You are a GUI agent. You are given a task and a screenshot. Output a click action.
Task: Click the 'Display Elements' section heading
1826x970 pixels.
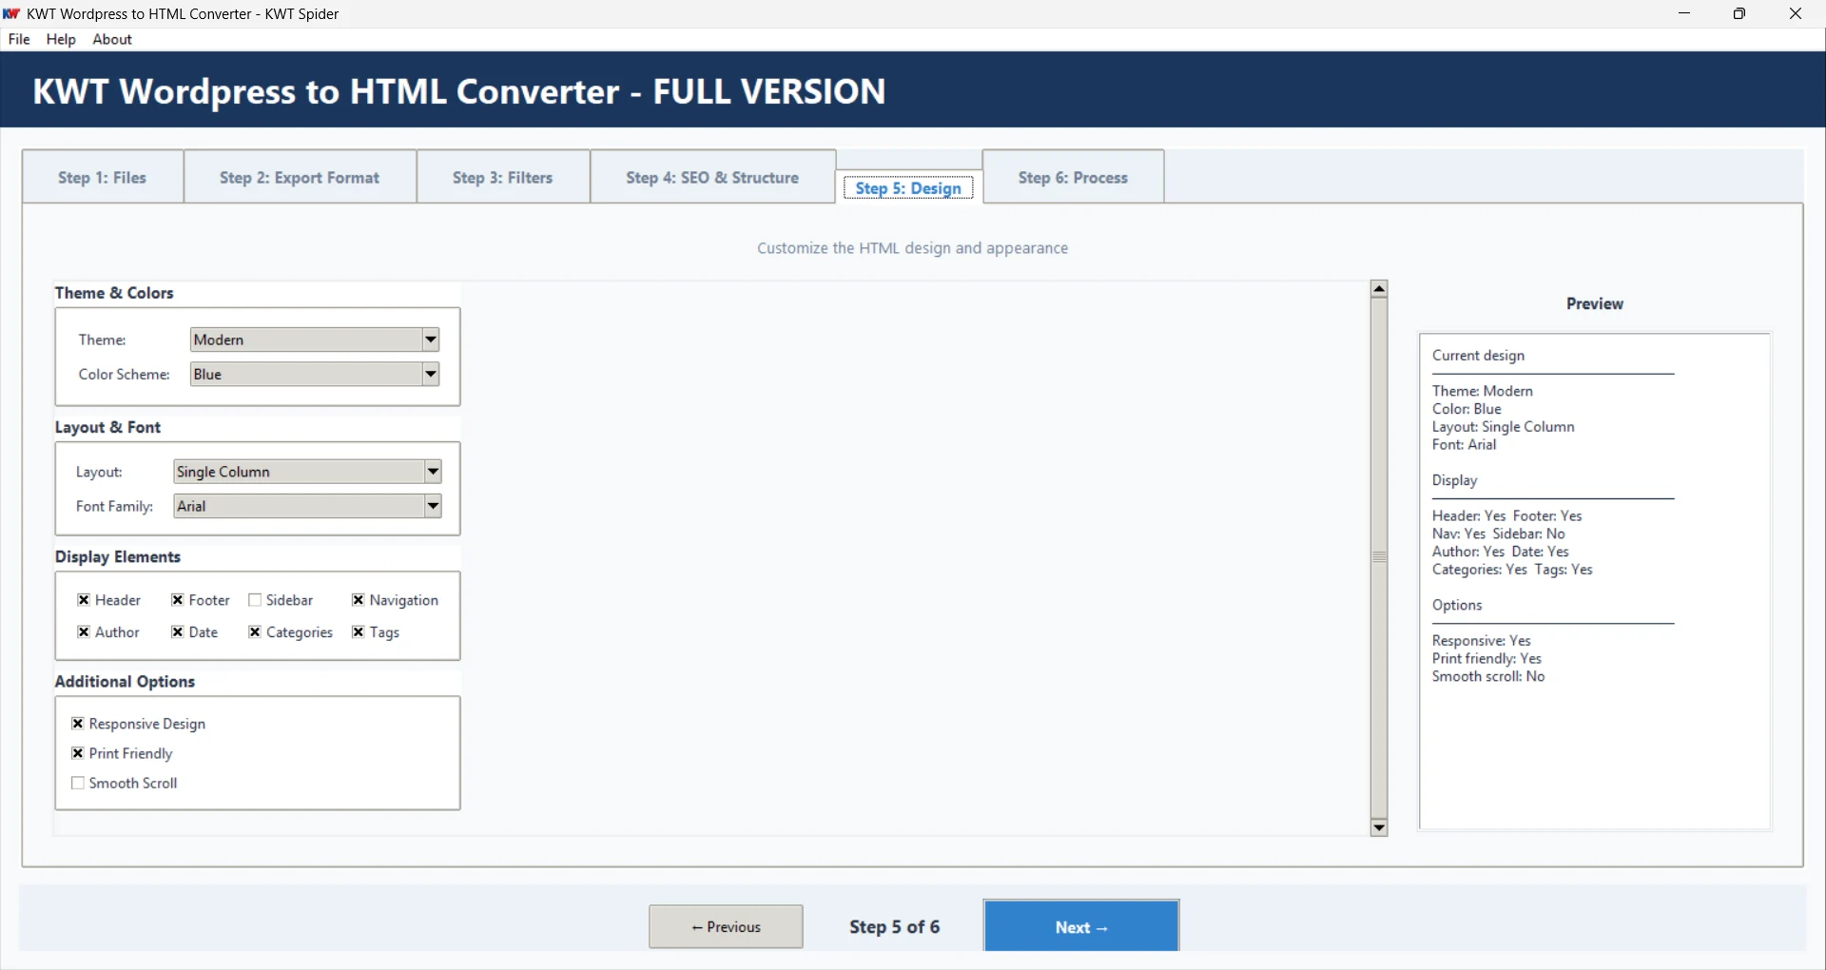pos(118,557)
